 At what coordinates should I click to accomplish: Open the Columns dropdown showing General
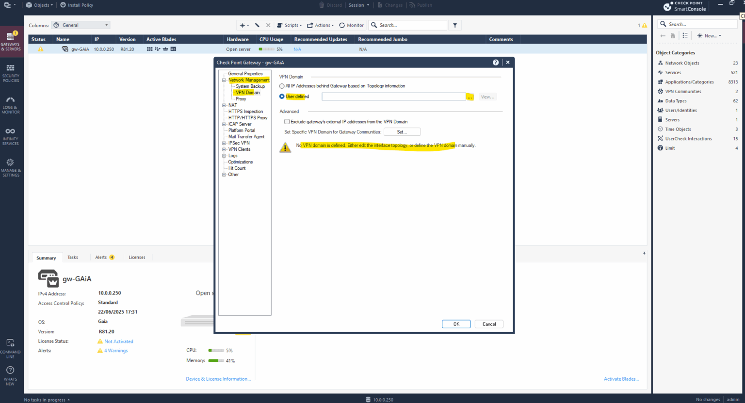(81, 25)
